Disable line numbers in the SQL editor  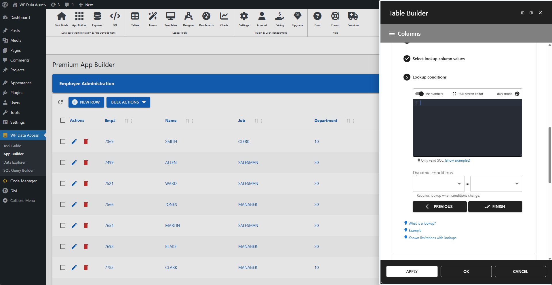pyautogui.click(x=420, y=94)
